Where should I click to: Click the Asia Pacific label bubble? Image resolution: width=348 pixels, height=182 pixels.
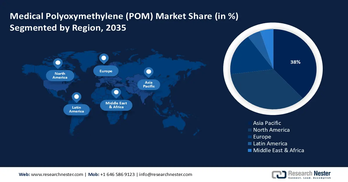tap(149, 84)
